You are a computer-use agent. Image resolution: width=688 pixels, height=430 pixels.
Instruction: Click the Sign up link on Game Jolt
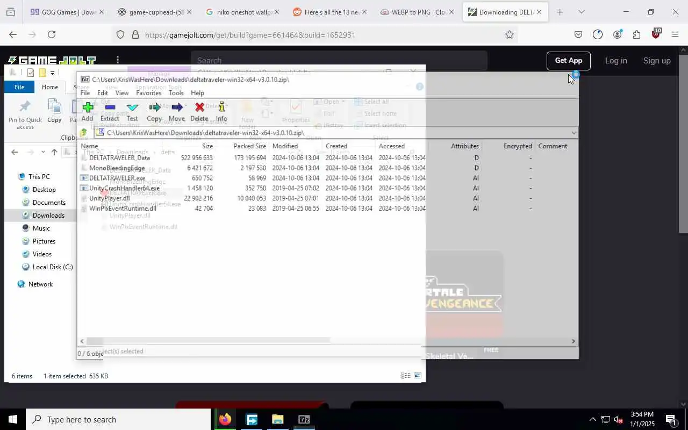(x=657, y=61)
